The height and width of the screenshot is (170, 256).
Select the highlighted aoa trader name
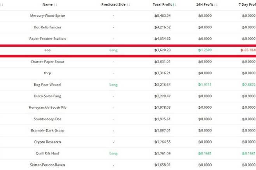coord(47,50)
